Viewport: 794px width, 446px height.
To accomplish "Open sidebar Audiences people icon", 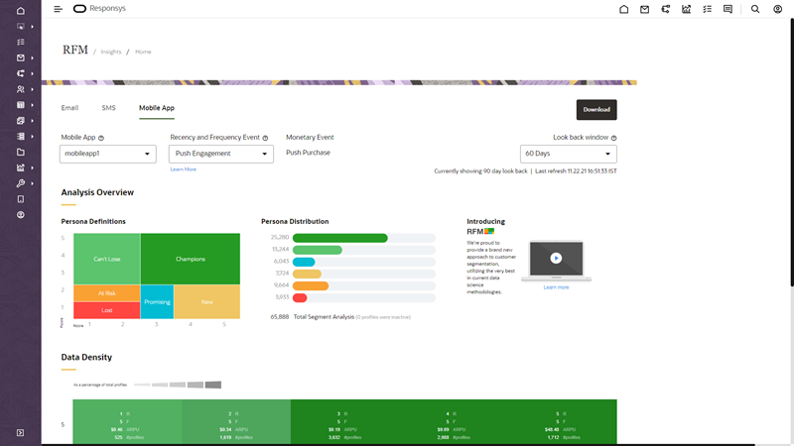I will (20, 89).
